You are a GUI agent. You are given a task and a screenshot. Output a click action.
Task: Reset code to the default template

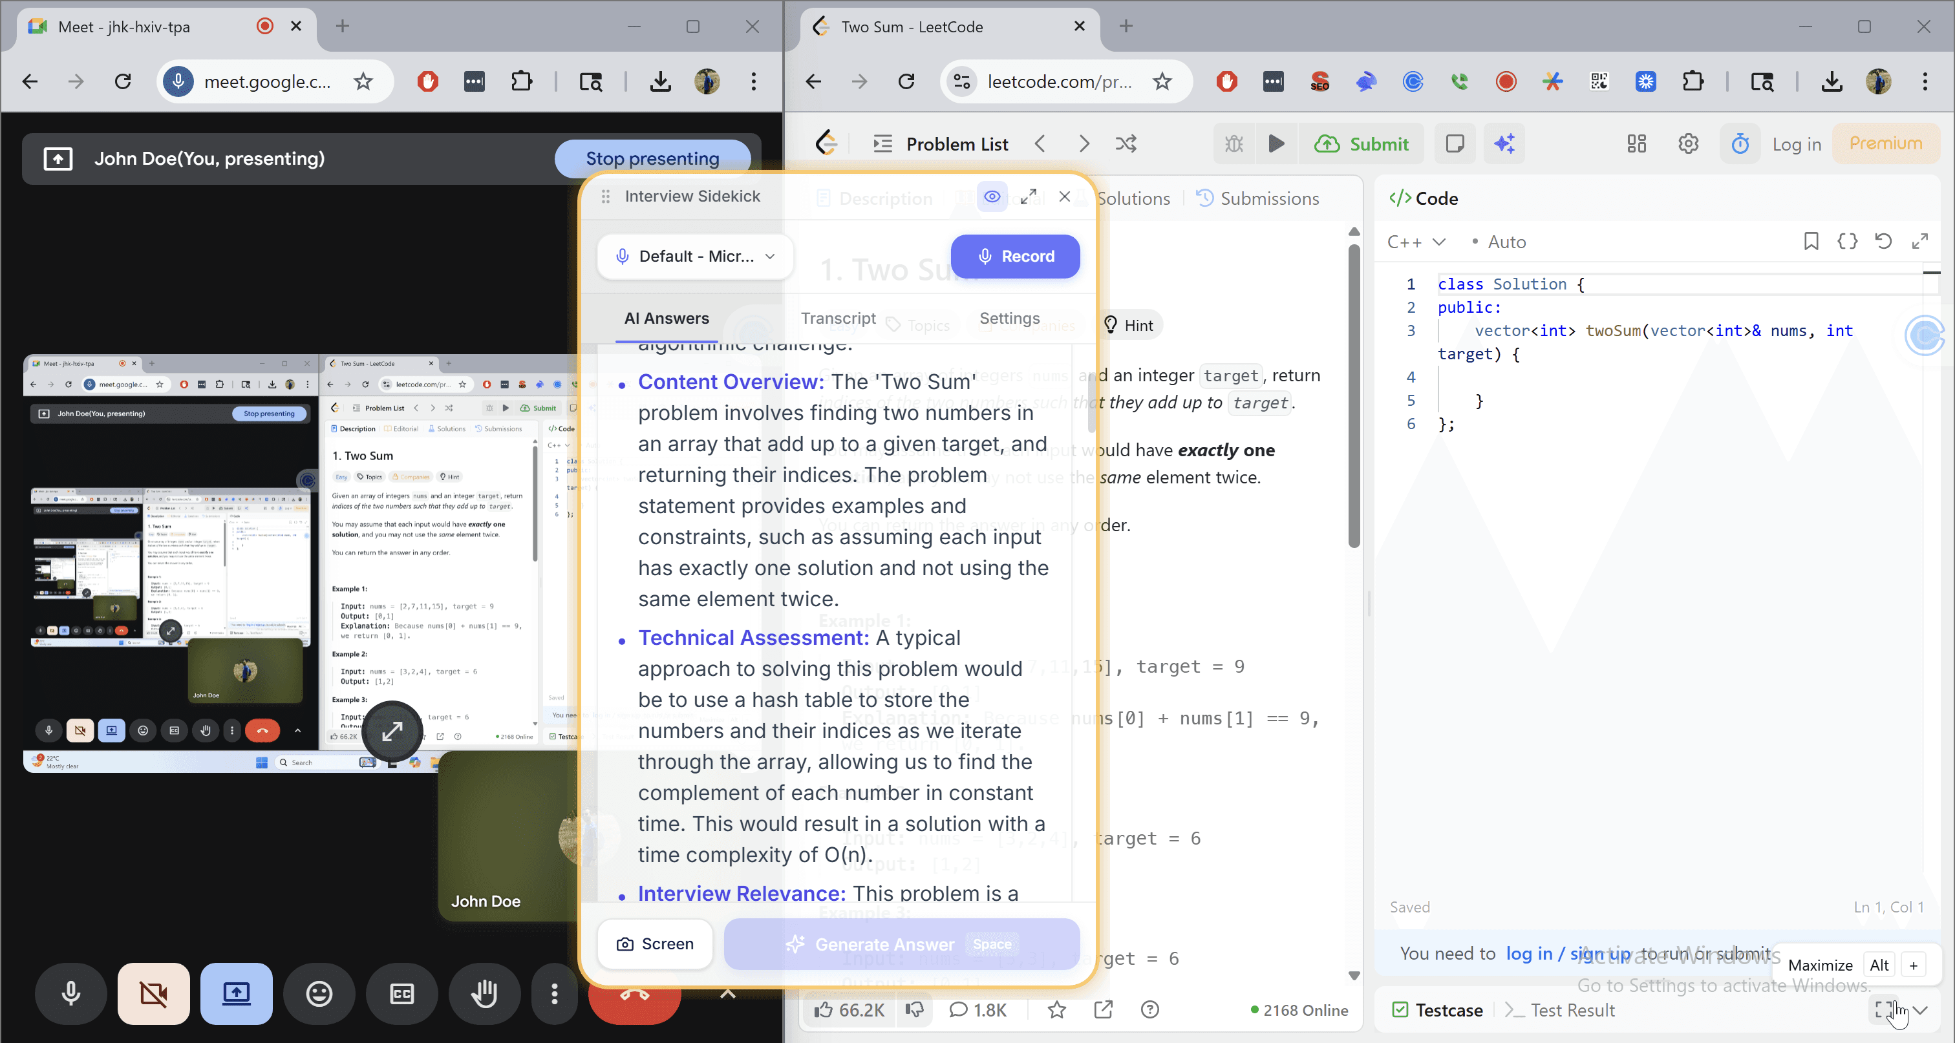pyautogui.click(x=1885, y=241)
